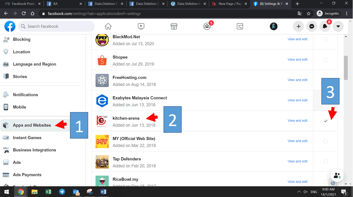Switch to WordPress Data Deletion tab
This screenshot has height=197, width=353.
coord(189,4)
